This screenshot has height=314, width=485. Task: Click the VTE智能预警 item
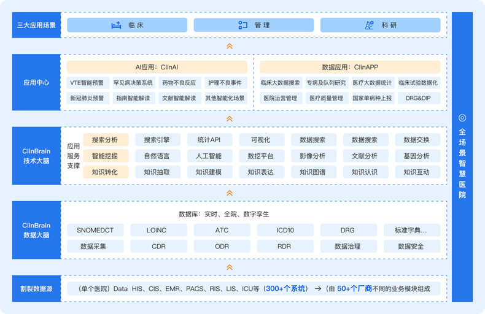[x=88, y=83]
